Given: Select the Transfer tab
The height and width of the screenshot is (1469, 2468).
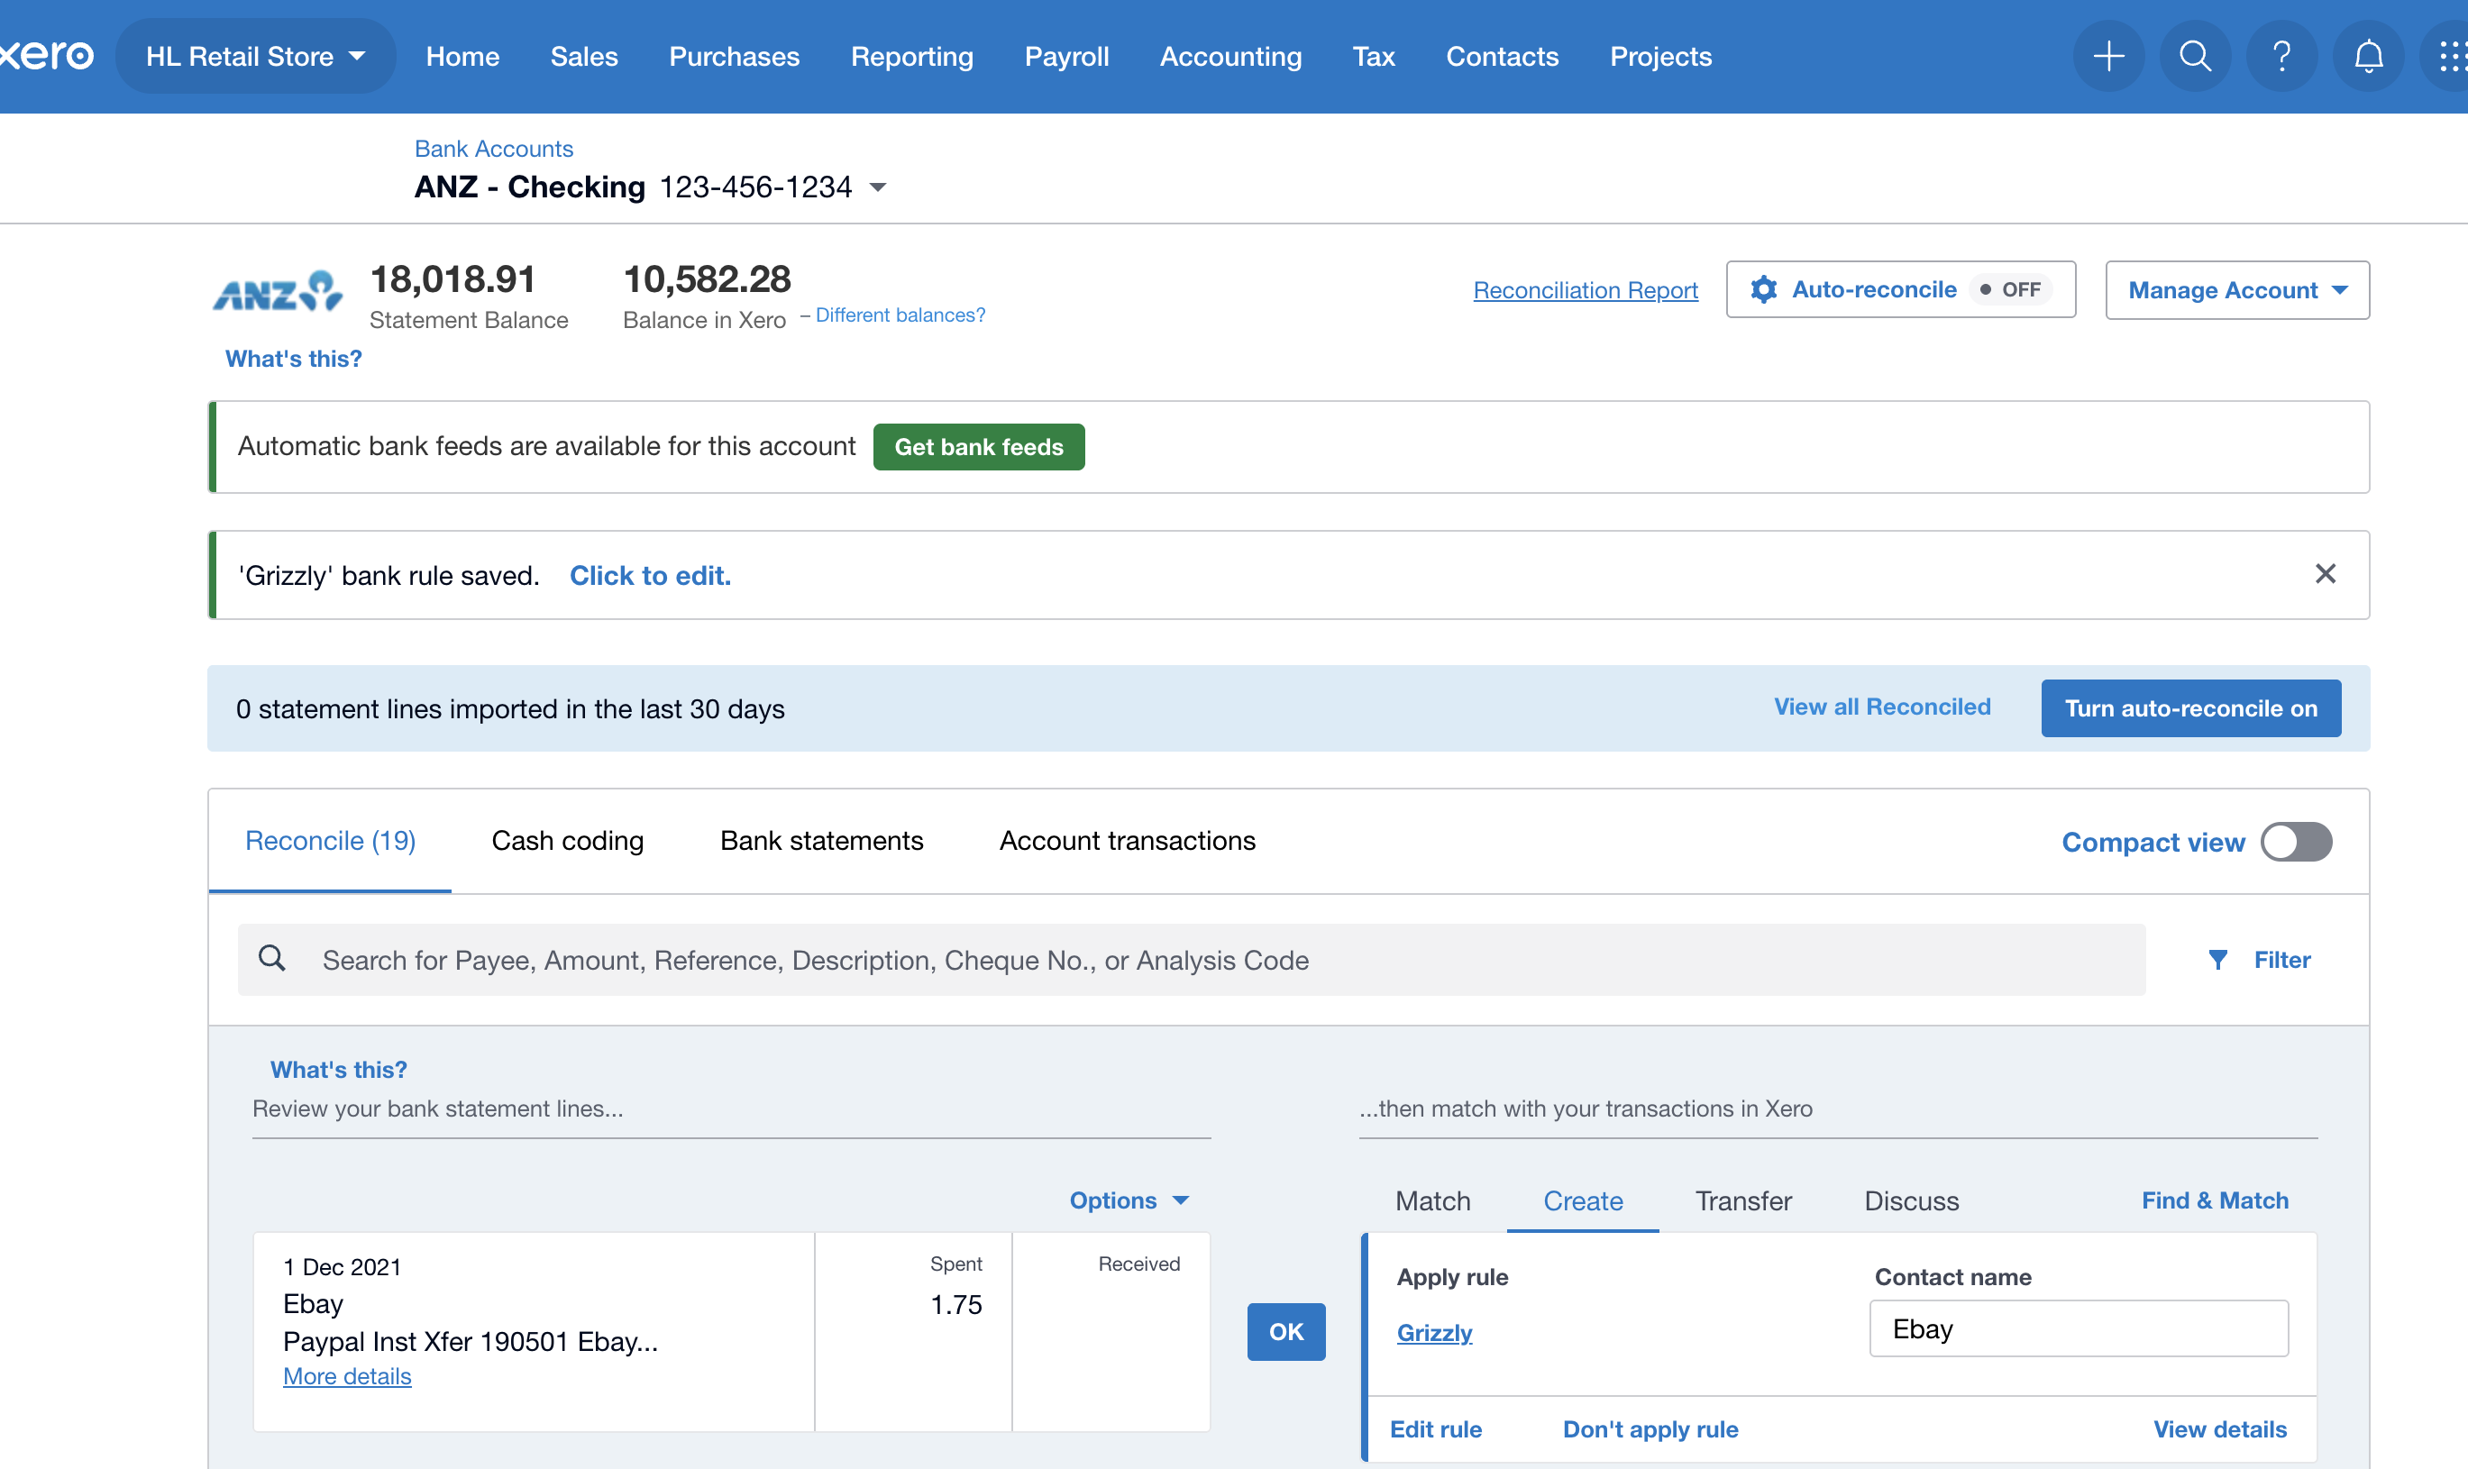Looking at the screenshot, I should tap(1742, 1200).
